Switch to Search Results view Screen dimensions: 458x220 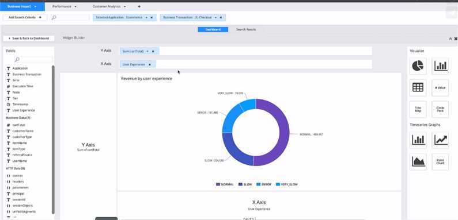(246, 29)
